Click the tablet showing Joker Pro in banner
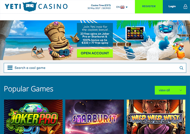This screenshot has height=134, width=190. click(135, 33)
